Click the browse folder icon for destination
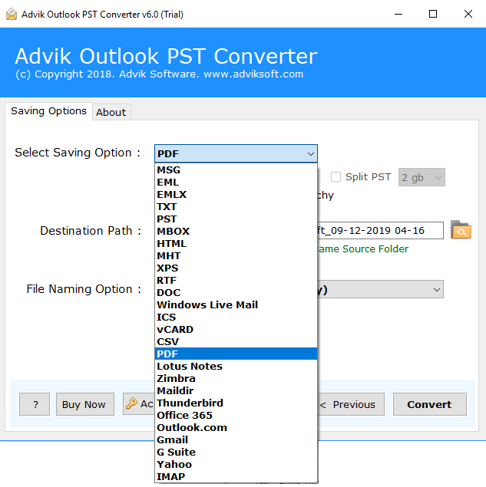This screenshot has height=487, width=486. pos(461,230)
